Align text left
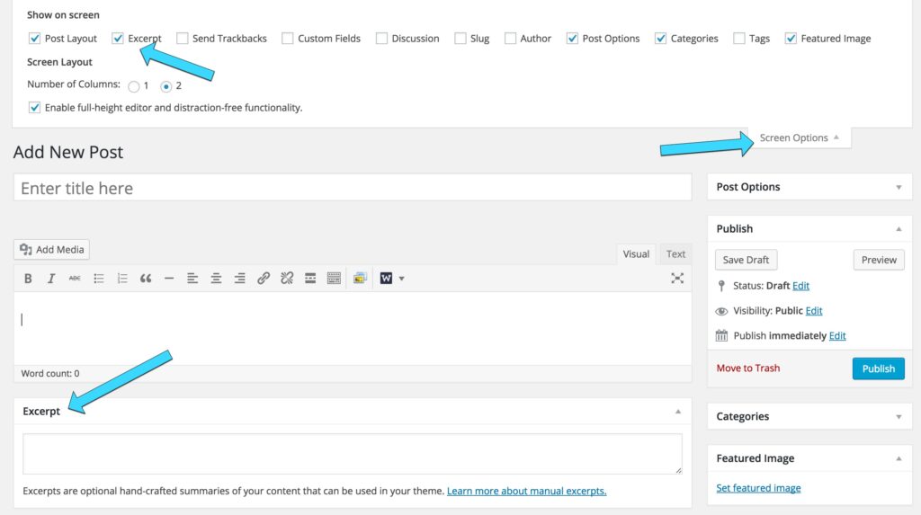Image resolution: width=921 pixels, height=515 pixels. [192, 279]
